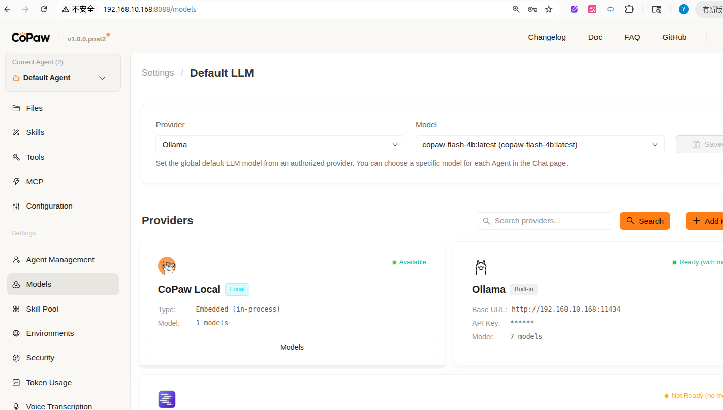Click the browser reload icon
Viewport: 723px width, 410px height.
44,9
